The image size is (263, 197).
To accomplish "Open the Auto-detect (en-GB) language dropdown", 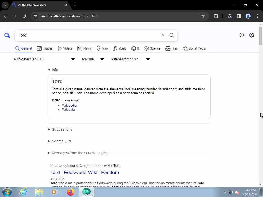I will 44,59.
